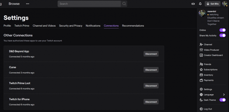Click the D&D Beyond App title
Viewport: 229px width, 112px height.
[19, 51]
